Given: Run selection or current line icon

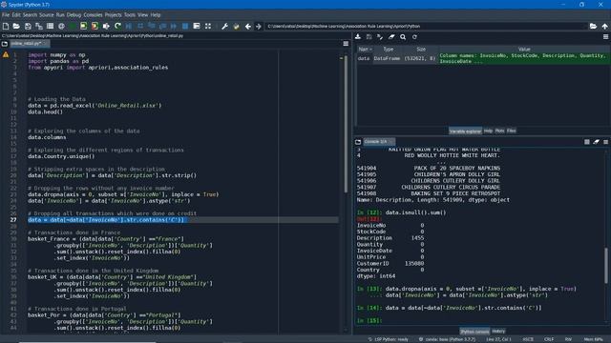Looking at the screenshot, I should point(106,26).
